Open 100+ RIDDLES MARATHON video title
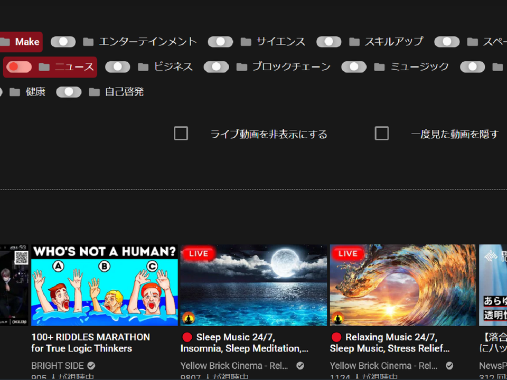The height and width of the screenshot is (380, 507). (90, 343)
